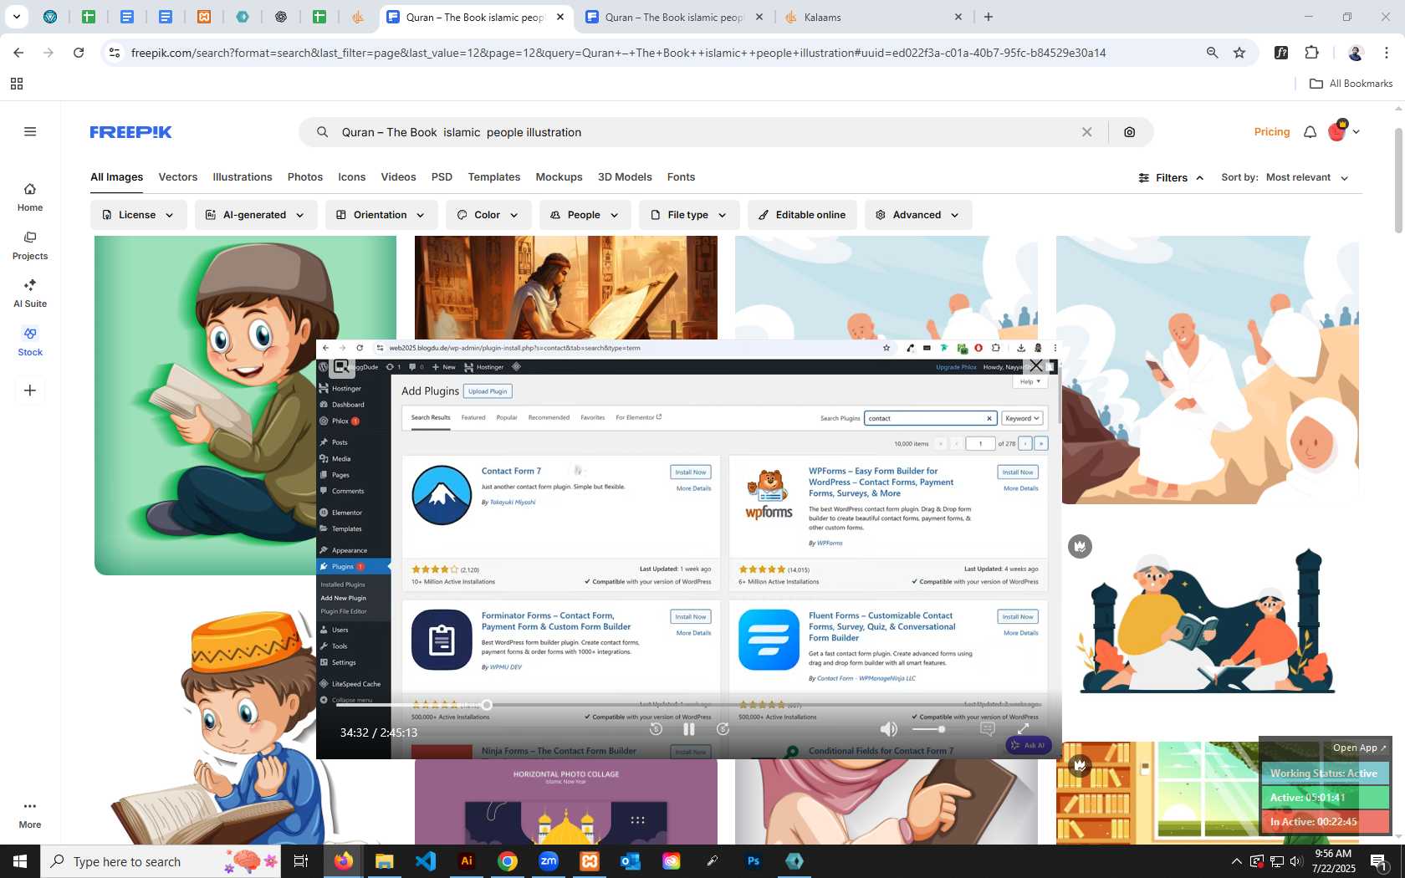Toggle the Editable online filter
Image resolution: width=1405 pixels, height=878 pixels.
tap(802, 215)
